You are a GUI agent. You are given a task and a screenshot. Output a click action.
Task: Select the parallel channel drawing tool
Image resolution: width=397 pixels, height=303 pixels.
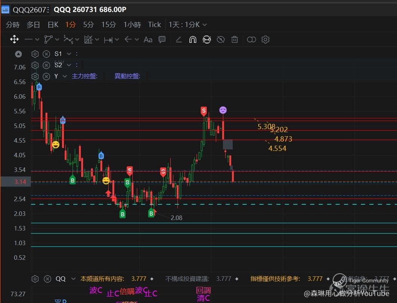[48, 39]
